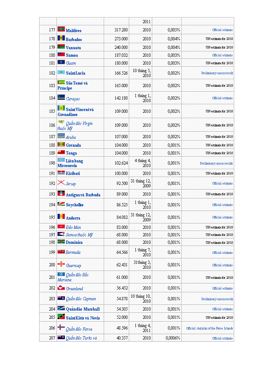Click the Tonga flag icon

(x=61, y=152)
